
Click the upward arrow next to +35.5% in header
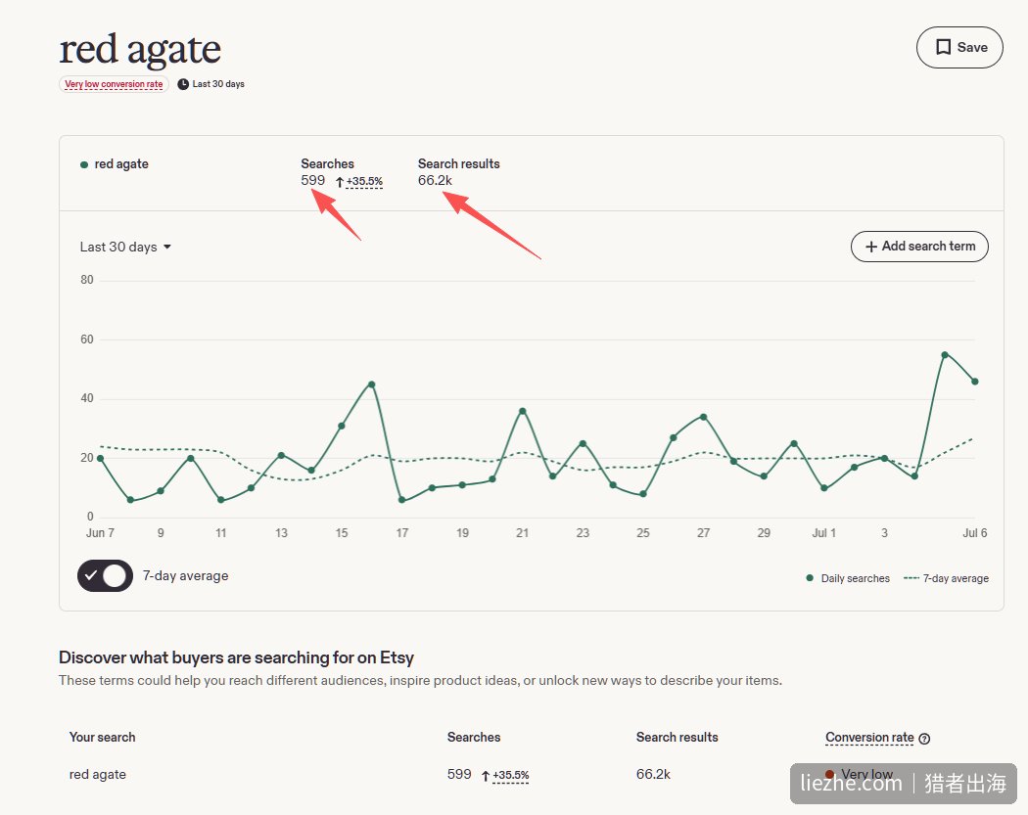tap(340, 182)
